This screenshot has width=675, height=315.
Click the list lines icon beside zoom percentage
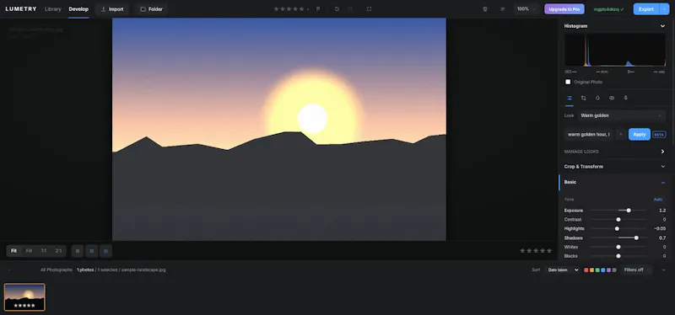tap(502, 9)
